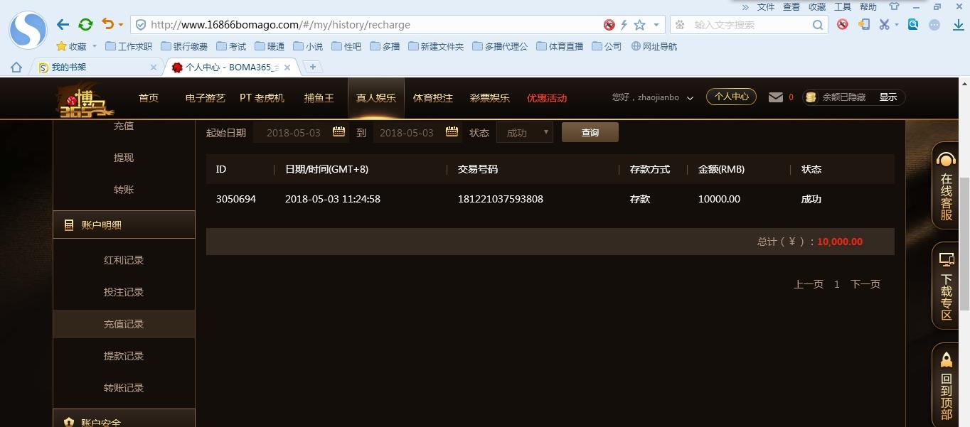This screenshot has width=970, height=427.
Task: Click the 查询 button
Action: [x=590, y=133]
